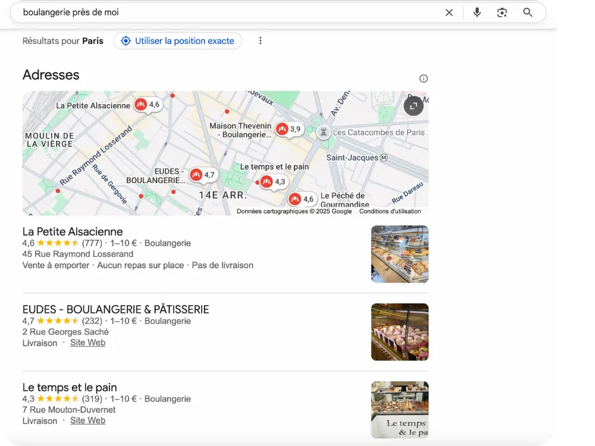The height and width of the screenshot is (446, 595).
Task: Select the Le temps et le pain 4,3 pin
Action: [274, 181]
